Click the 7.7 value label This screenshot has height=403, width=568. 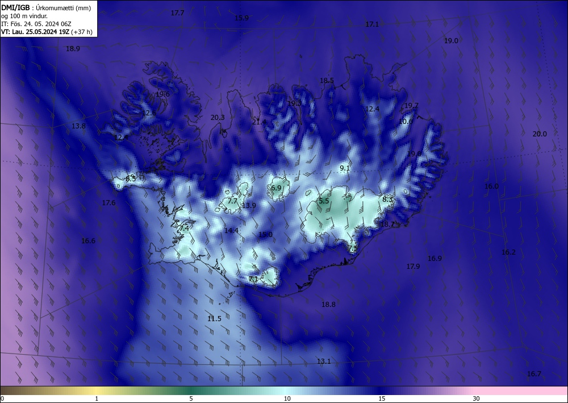[x=232, y=201]
